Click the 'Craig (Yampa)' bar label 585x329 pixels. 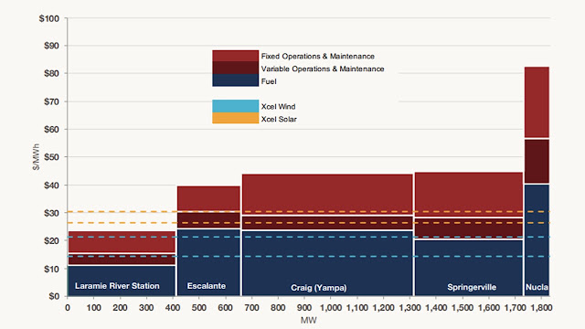point(319,288)
